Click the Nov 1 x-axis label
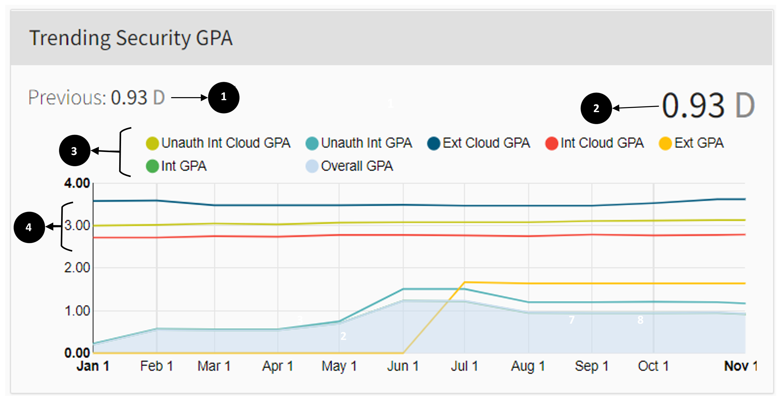This screenshot has width=781, height=401. point(740,366)
